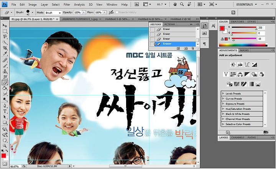
Task: Toggle adjustment clip-to-layer icon in Adjustments panel
Action: pyautogui.click(x=266, y=132)
